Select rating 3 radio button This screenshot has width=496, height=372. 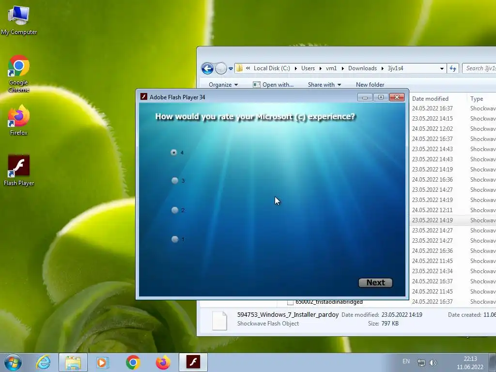point(174,180)
